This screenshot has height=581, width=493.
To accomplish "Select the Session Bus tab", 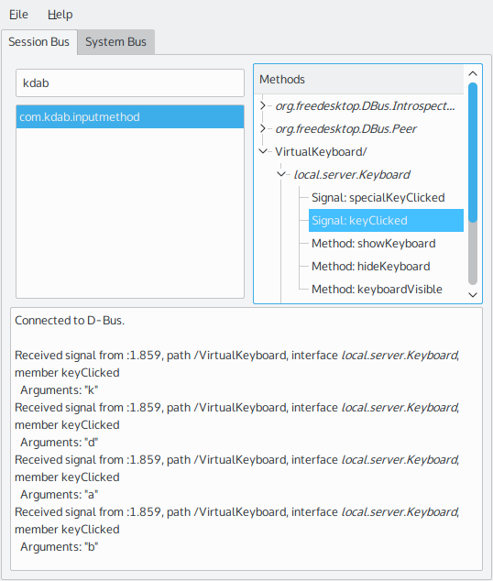I will [x=38, y=42].
